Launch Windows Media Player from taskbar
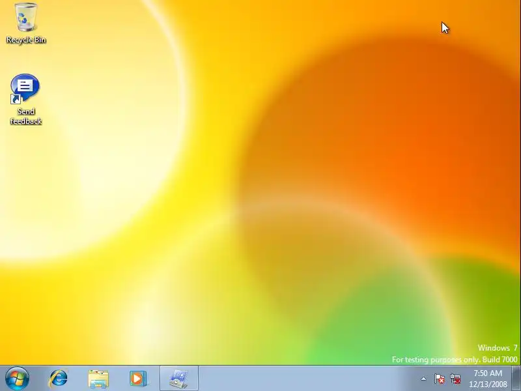Viewport: 521px width, 391px height. click(138, 379)
